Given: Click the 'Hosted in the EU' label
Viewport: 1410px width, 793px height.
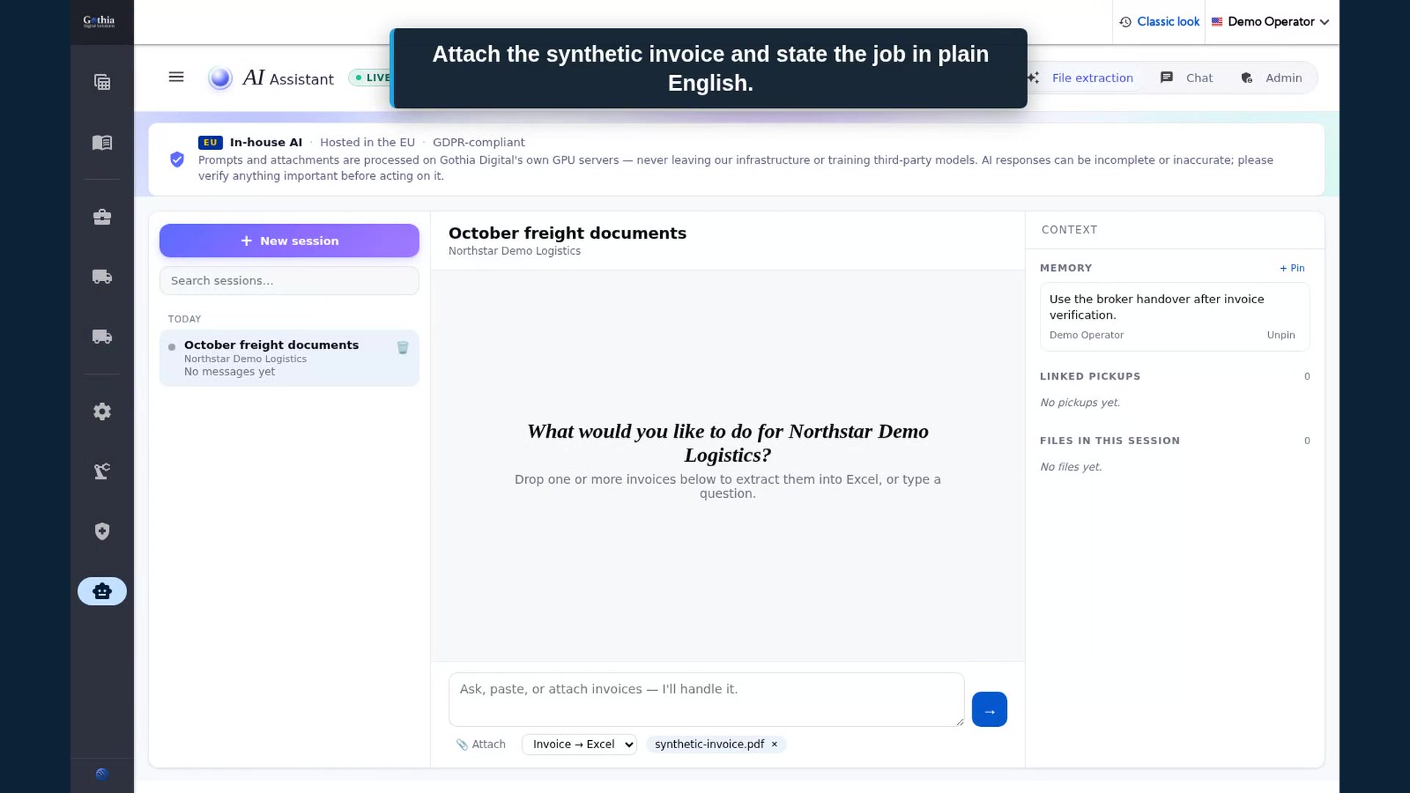Looking at the screenshot, I should point(367,142).
